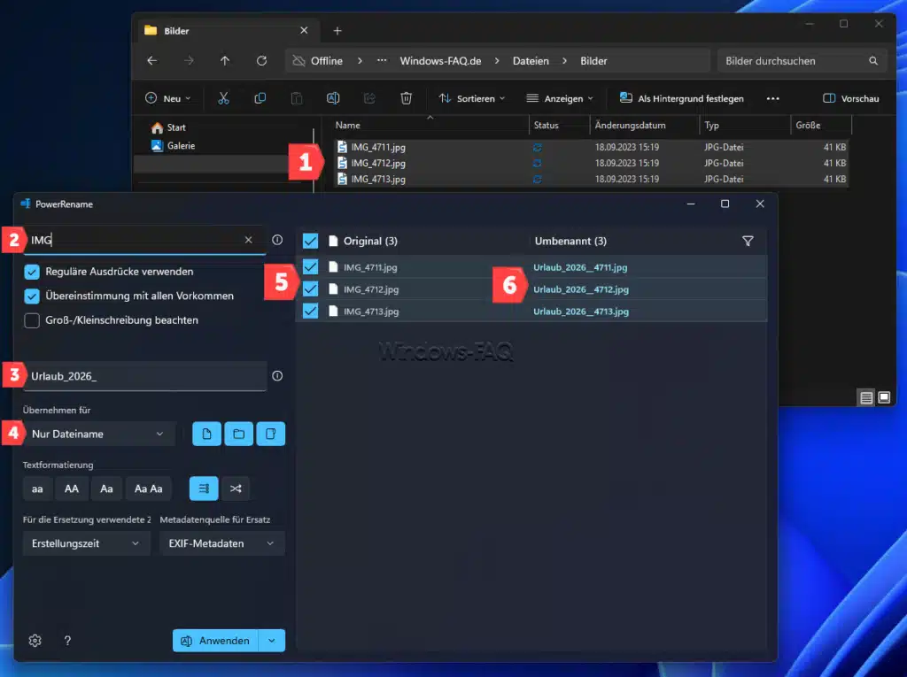Switch Explorer to details view icon

tap(866, 397)
